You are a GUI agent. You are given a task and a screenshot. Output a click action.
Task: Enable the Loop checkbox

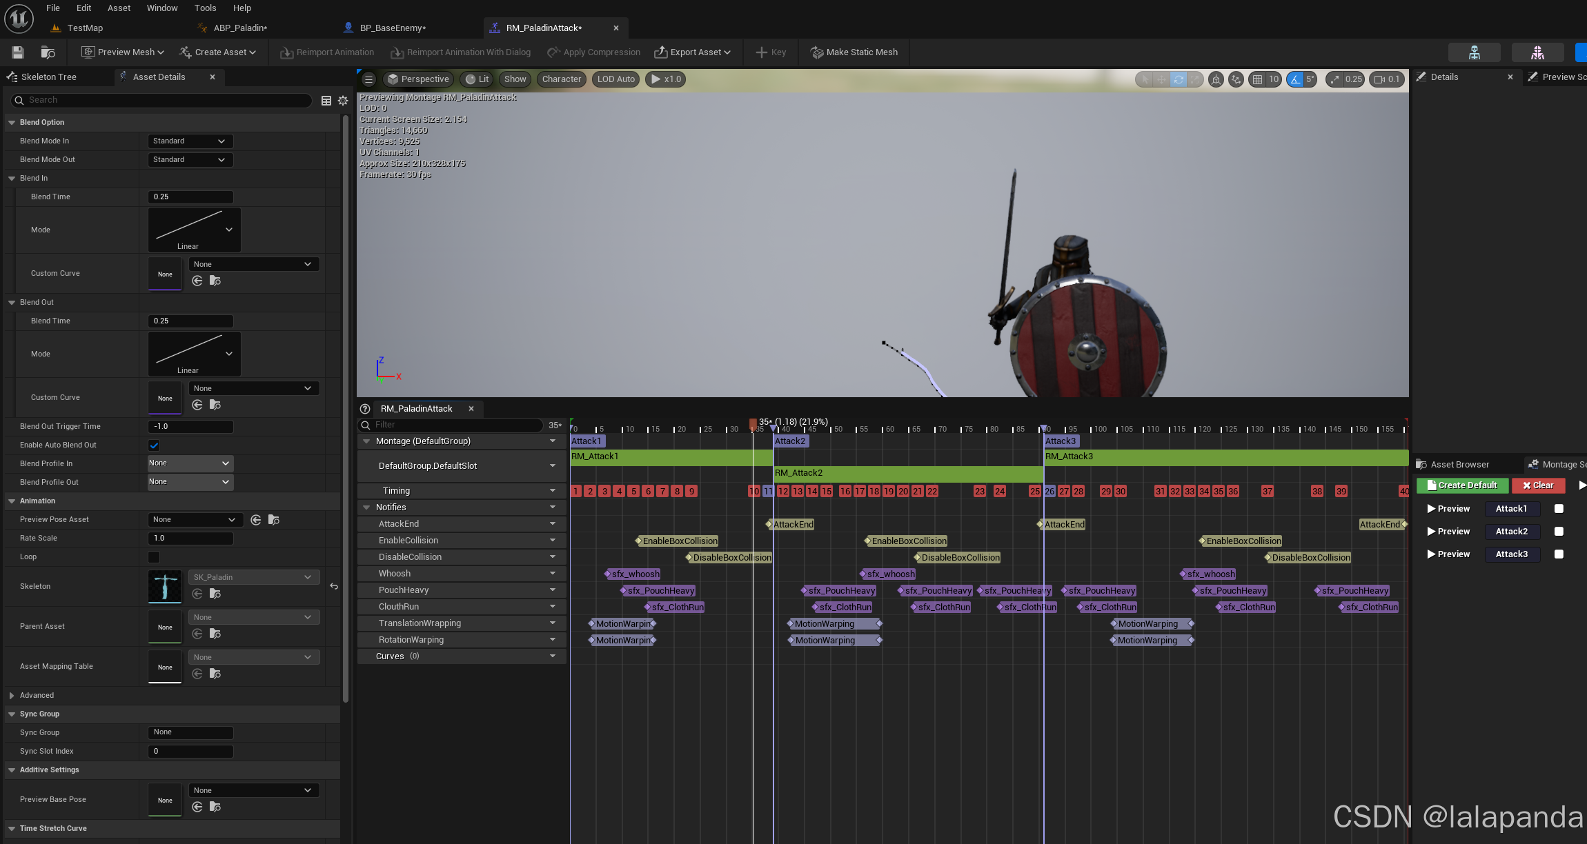pyautogui.click(x=154, y=557)
